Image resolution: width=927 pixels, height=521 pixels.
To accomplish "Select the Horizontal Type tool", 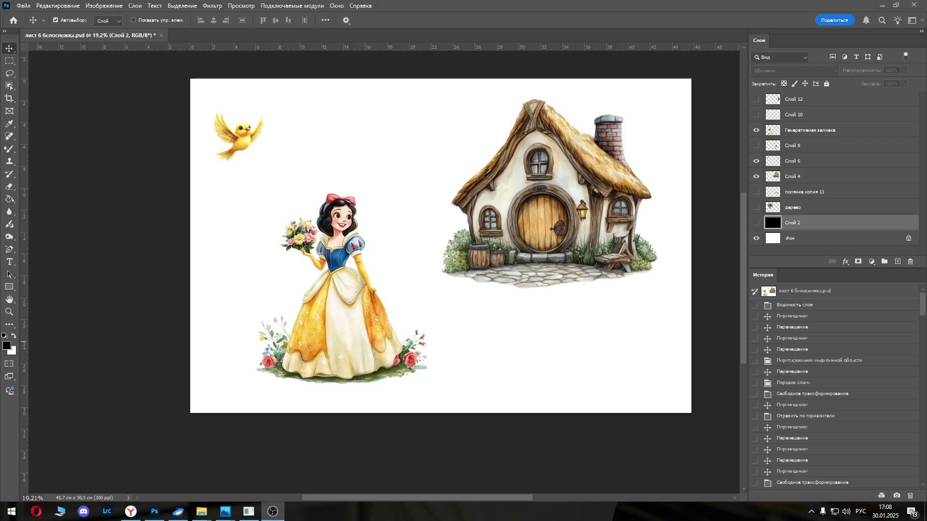I will coord(9,262).
